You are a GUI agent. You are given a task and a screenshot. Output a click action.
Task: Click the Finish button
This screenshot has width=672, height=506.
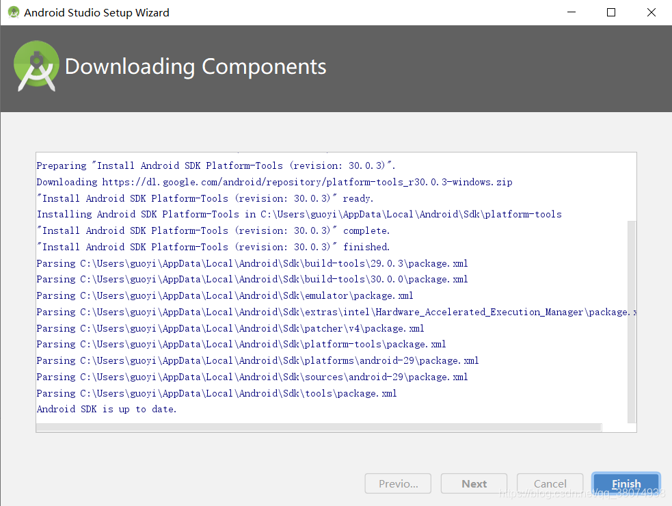(x=626, y=483)
